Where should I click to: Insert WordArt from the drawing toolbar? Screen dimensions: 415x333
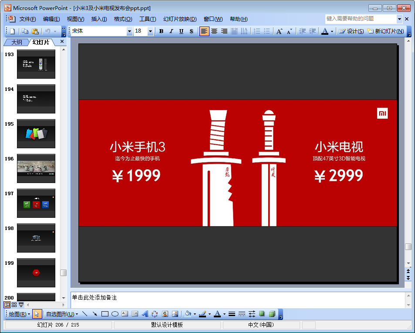coord(145,314)
